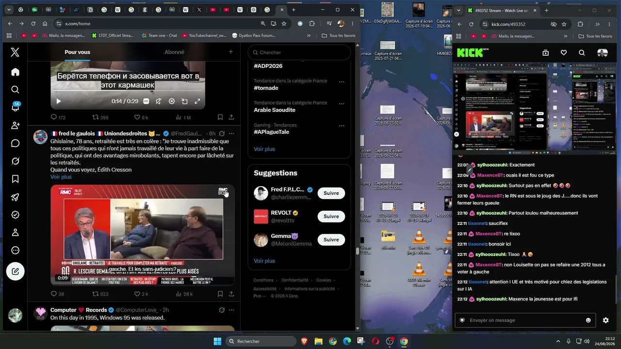Open Dyatlov Pass Forum bookmark
621x349 pixels.
pyautogui.click(x=254, y=35)
